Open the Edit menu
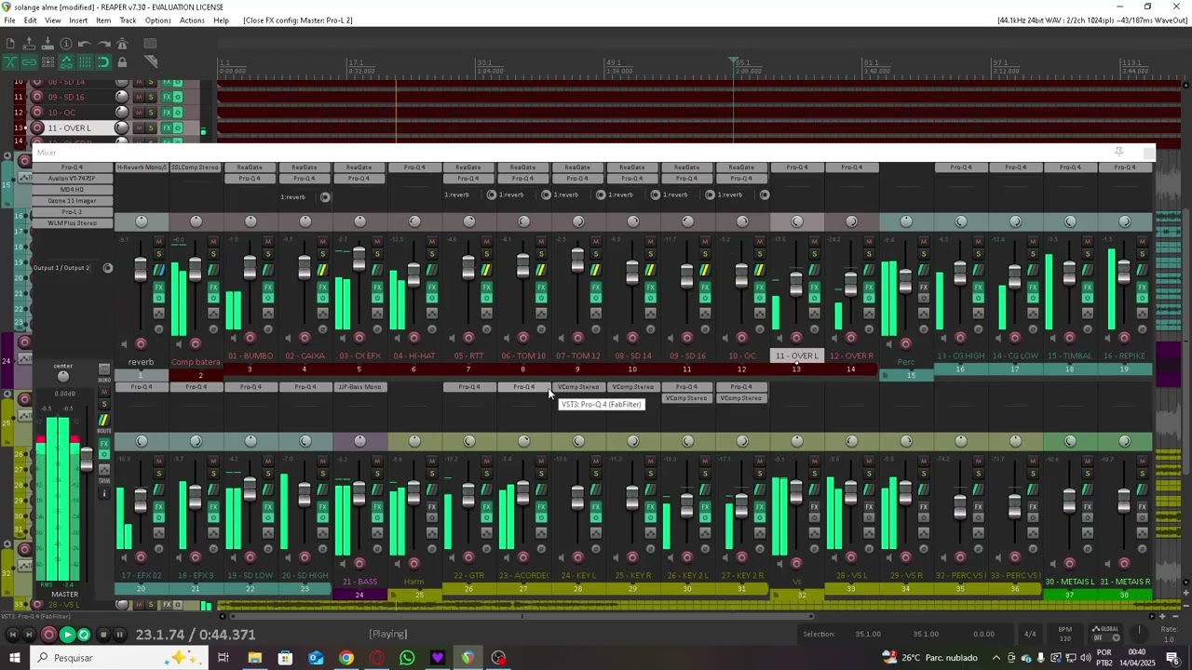1192x670 pixels. [x=31, y=20]
